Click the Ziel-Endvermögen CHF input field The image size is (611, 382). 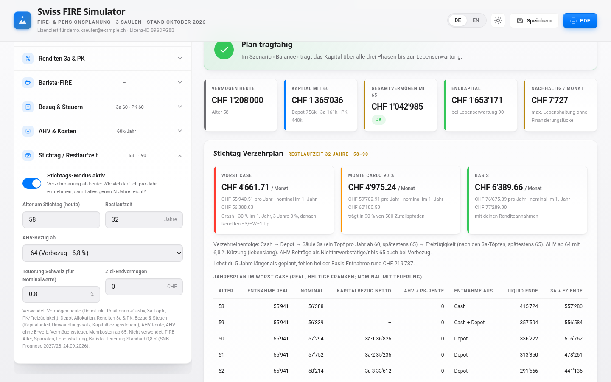[x=144, y=286]
